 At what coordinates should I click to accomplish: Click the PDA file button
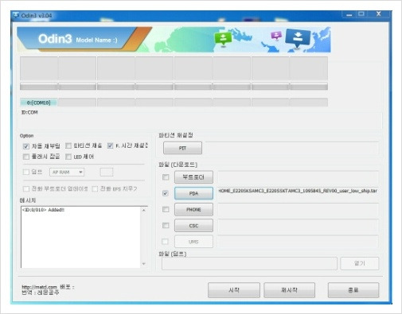193,193
